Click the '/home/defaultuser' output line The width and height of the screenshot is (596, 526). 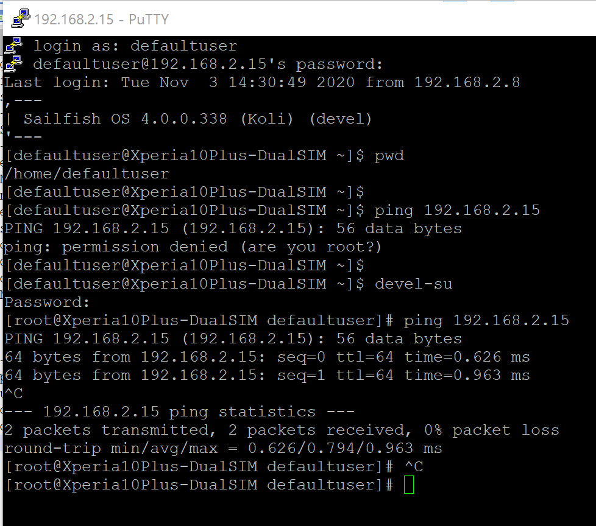click(x=87, y=174)
